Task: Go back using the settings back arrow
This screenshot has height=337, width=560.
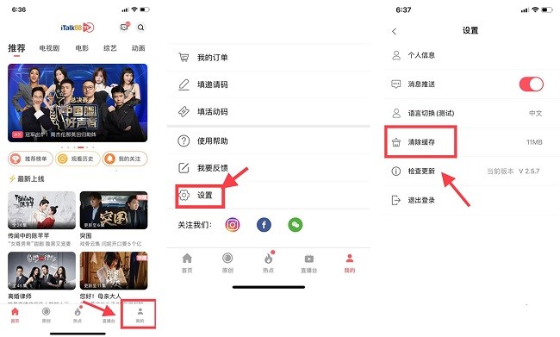Action: [x=395, y=31]
